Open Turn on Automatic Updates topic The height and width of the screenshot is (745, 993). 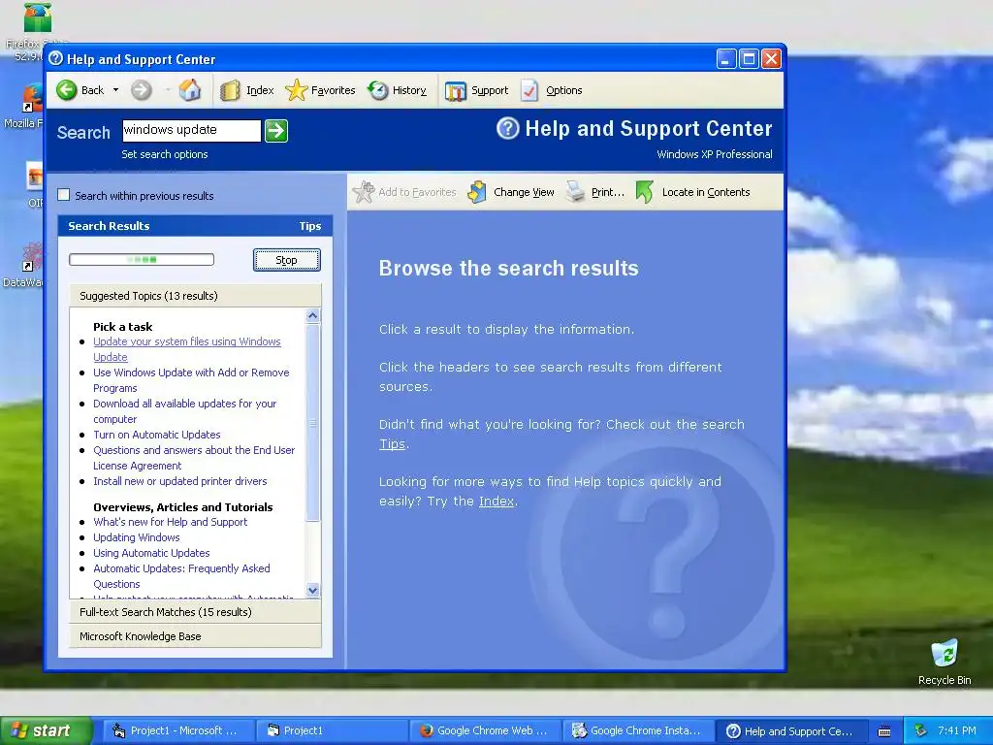pos(157,435)
